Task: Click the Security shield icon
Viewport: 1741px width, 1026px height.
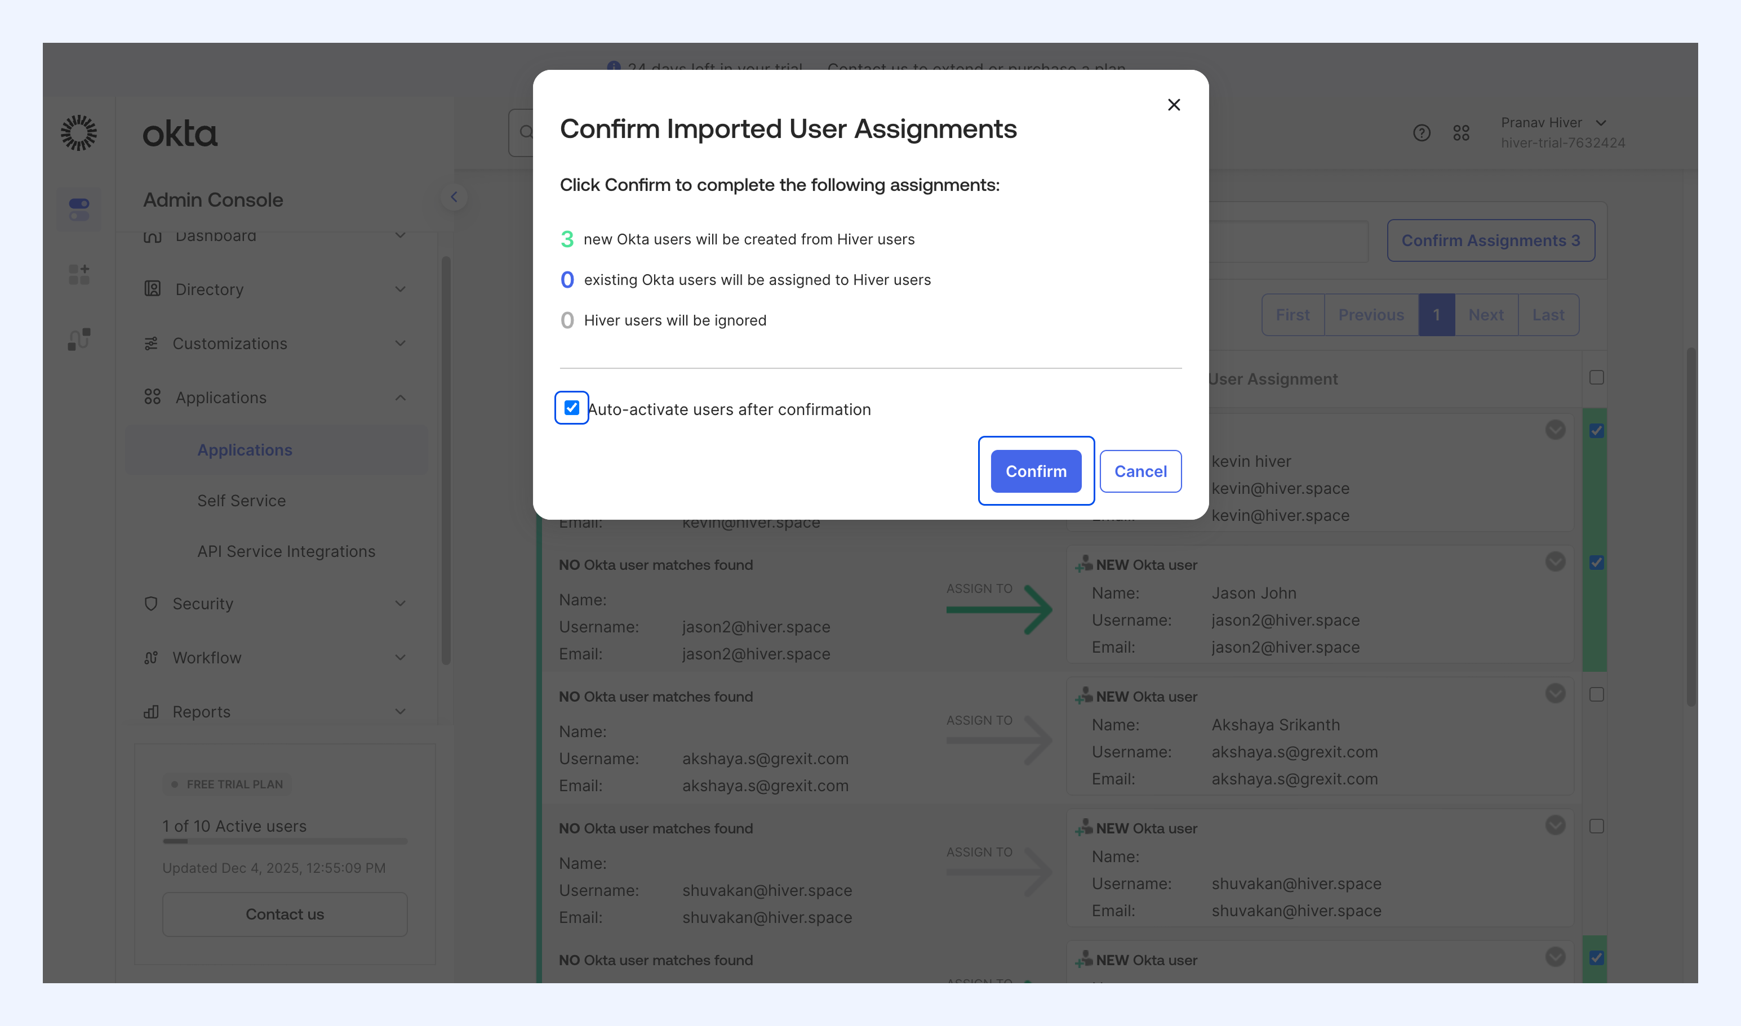Action: point(151,604)
